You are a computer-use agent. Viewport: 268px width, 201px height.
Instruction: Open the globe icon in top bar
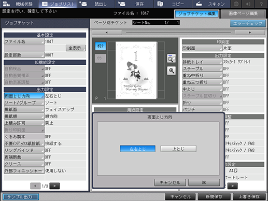click(x=236, y=4)
